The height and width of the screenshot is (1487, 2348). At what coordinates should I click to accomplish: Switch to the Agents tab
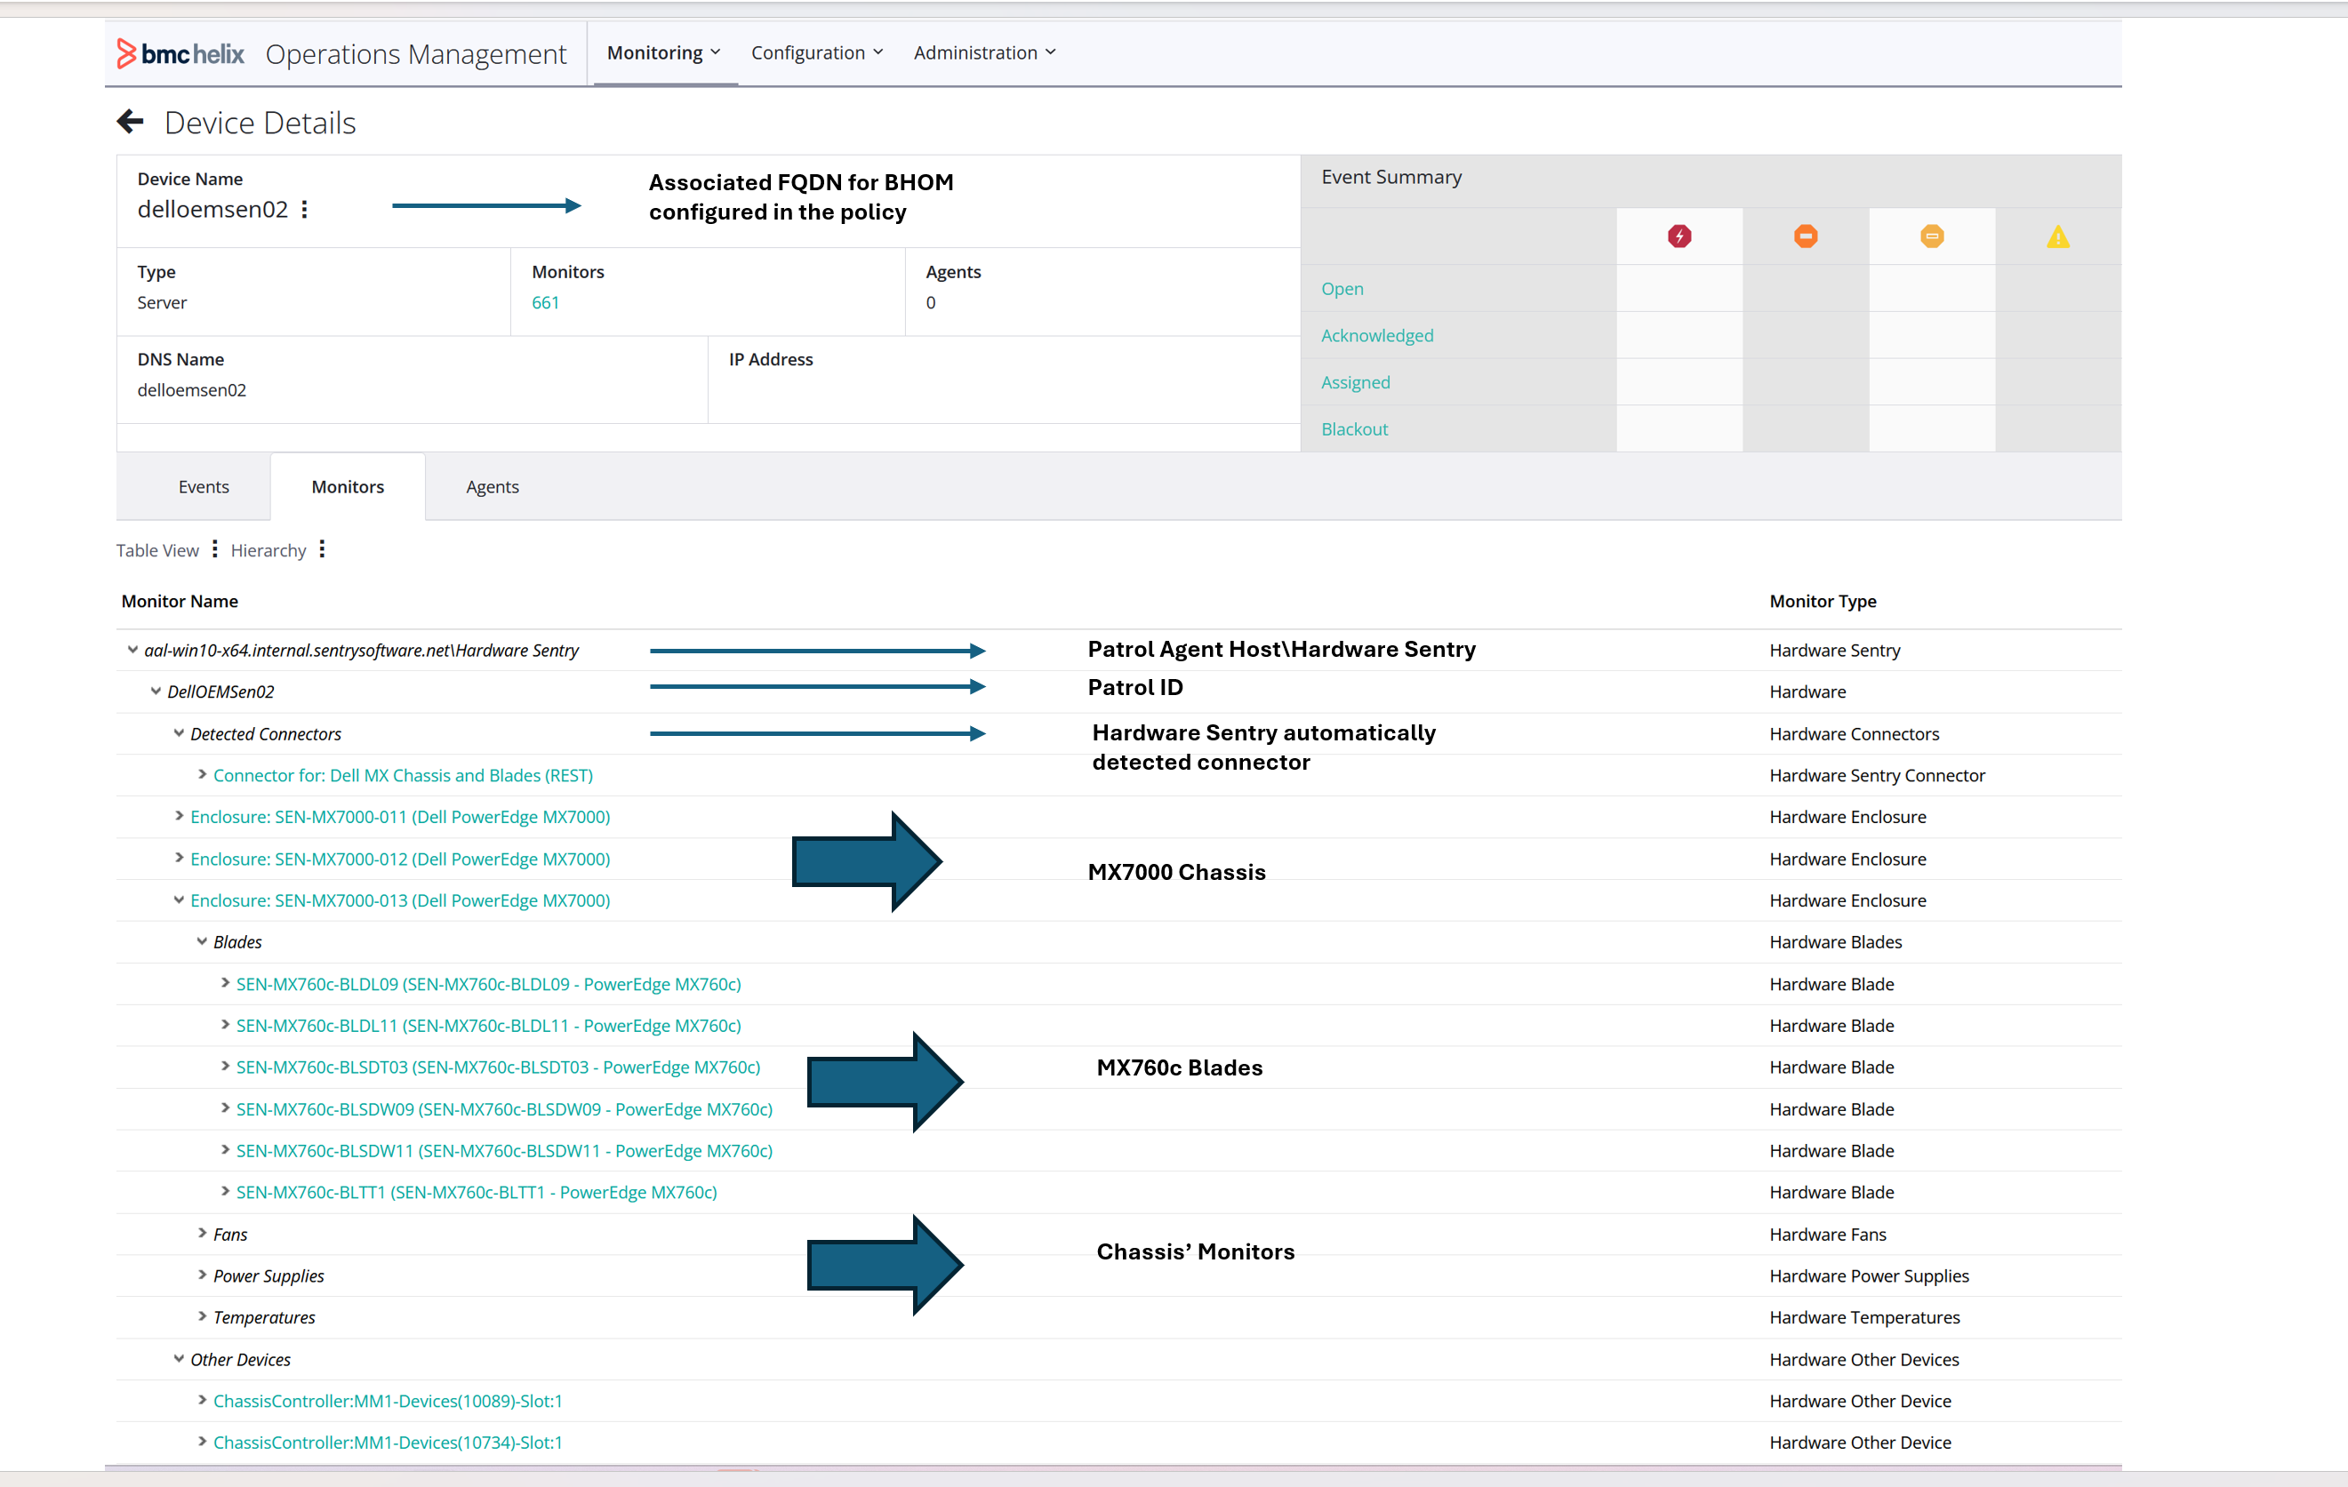tap(492, 486)
